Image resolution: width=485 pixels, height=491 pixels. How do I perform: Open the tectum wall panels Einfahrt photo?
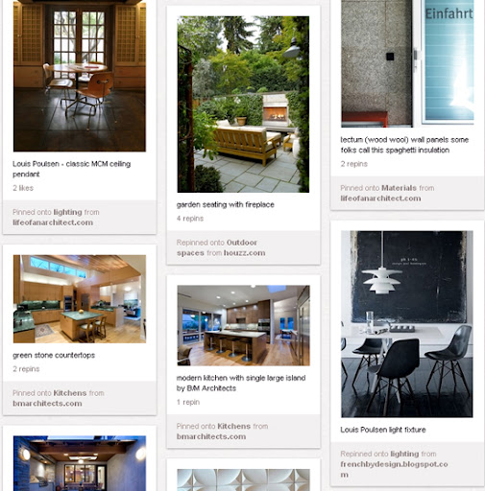click(407, 63)
